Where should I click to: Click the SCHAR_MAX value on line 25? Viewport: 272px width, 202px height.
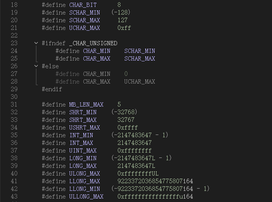(140, 59)
